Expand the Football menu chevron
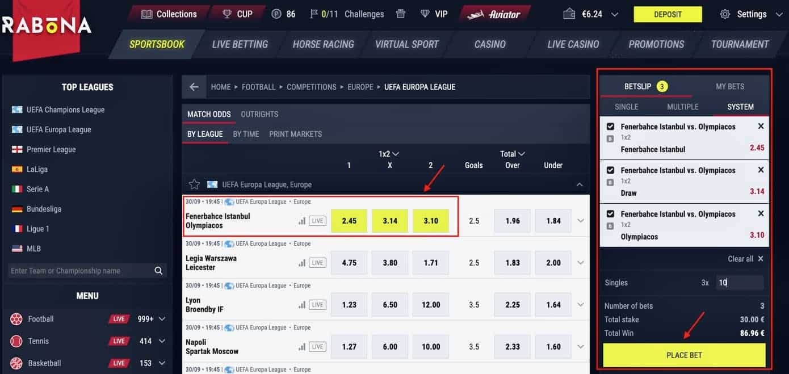 162,319
